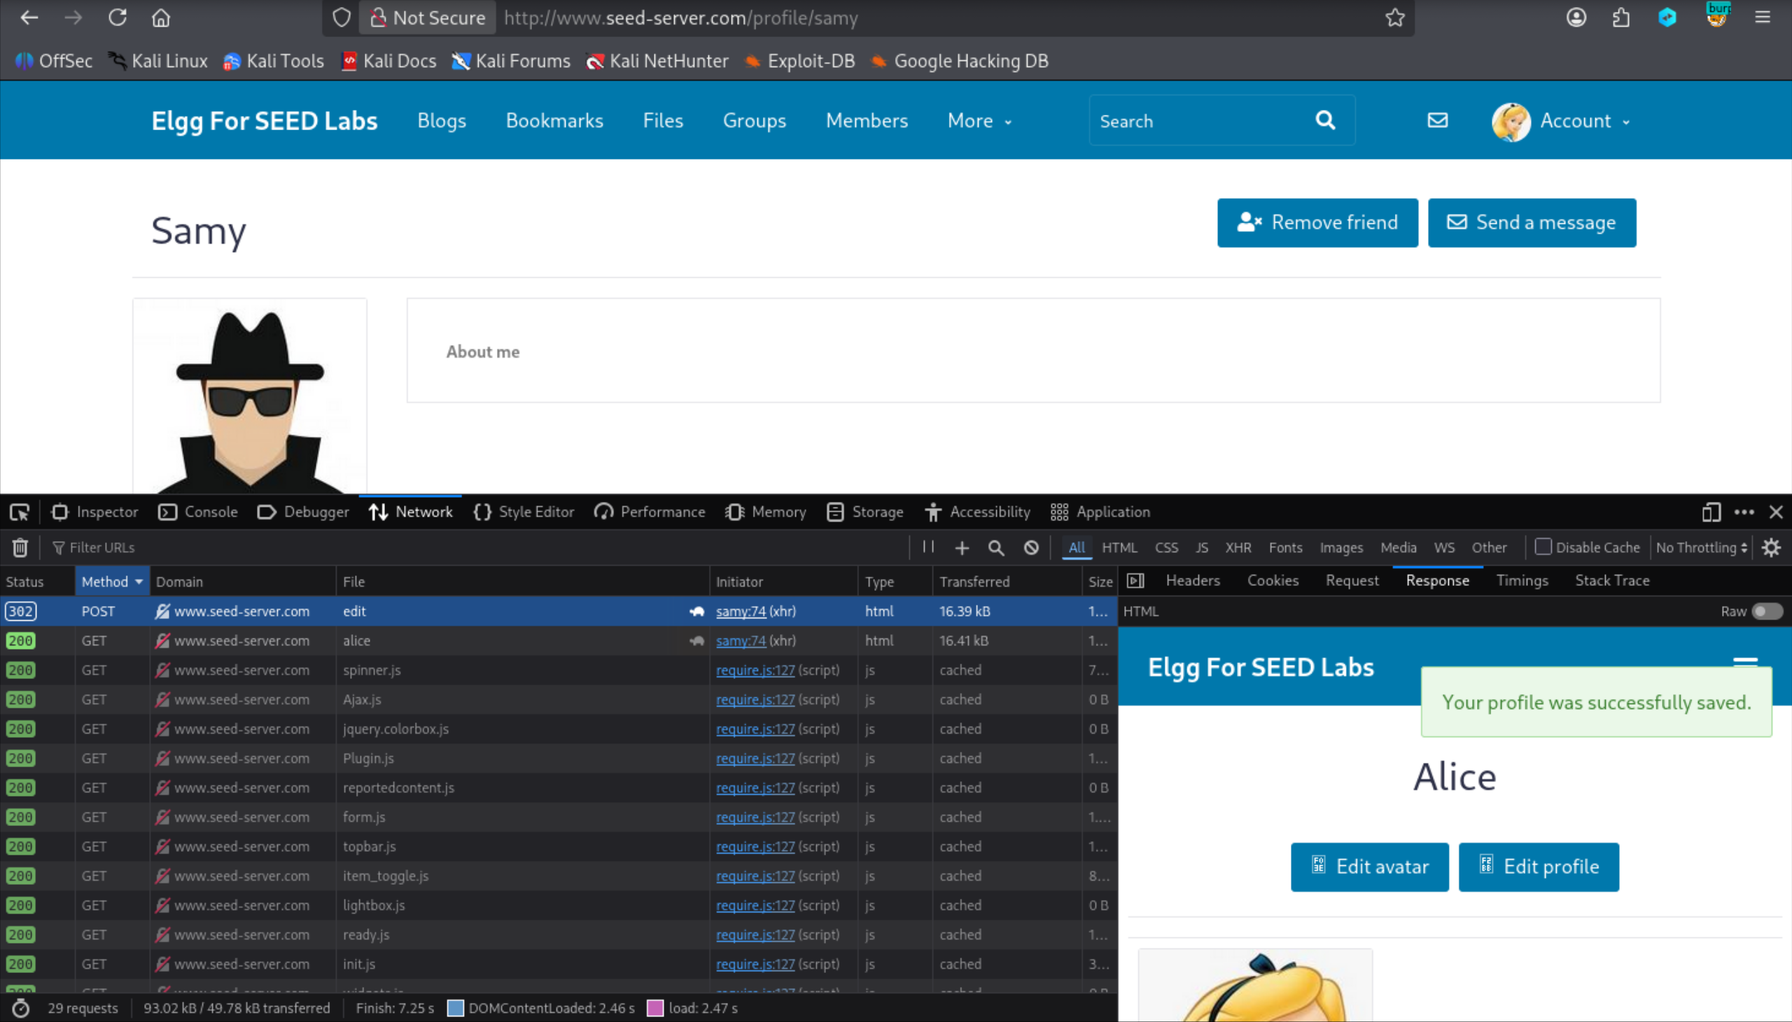This screenshot has width=1792, height=1022.
Task: Switch to the Headers tab
Action: click(x=1193, y=580)
